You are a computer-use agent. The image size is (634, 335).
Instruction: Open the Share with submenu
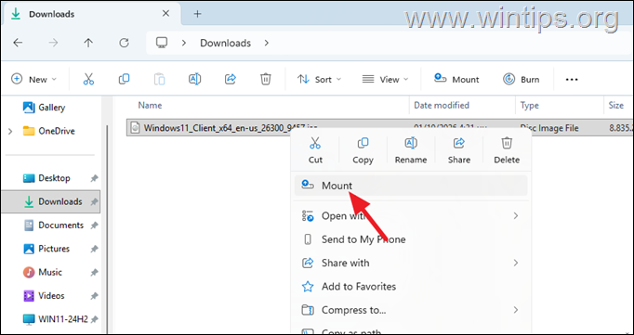pos(411,264)
